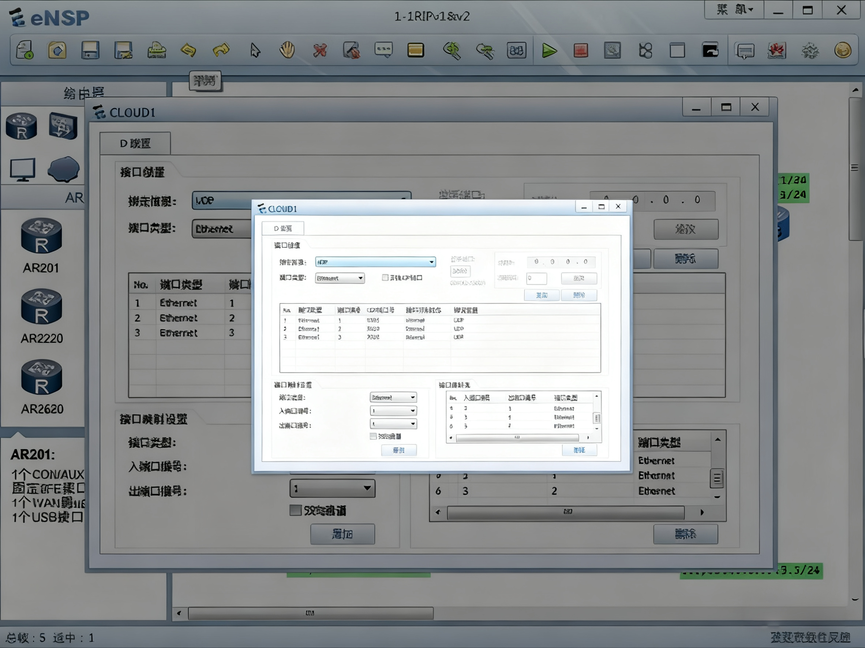The width and height of the screenshot is (865, 648).
Task: Click the Redo arrow toolbar icon
Action: click(x=221, y=50)
